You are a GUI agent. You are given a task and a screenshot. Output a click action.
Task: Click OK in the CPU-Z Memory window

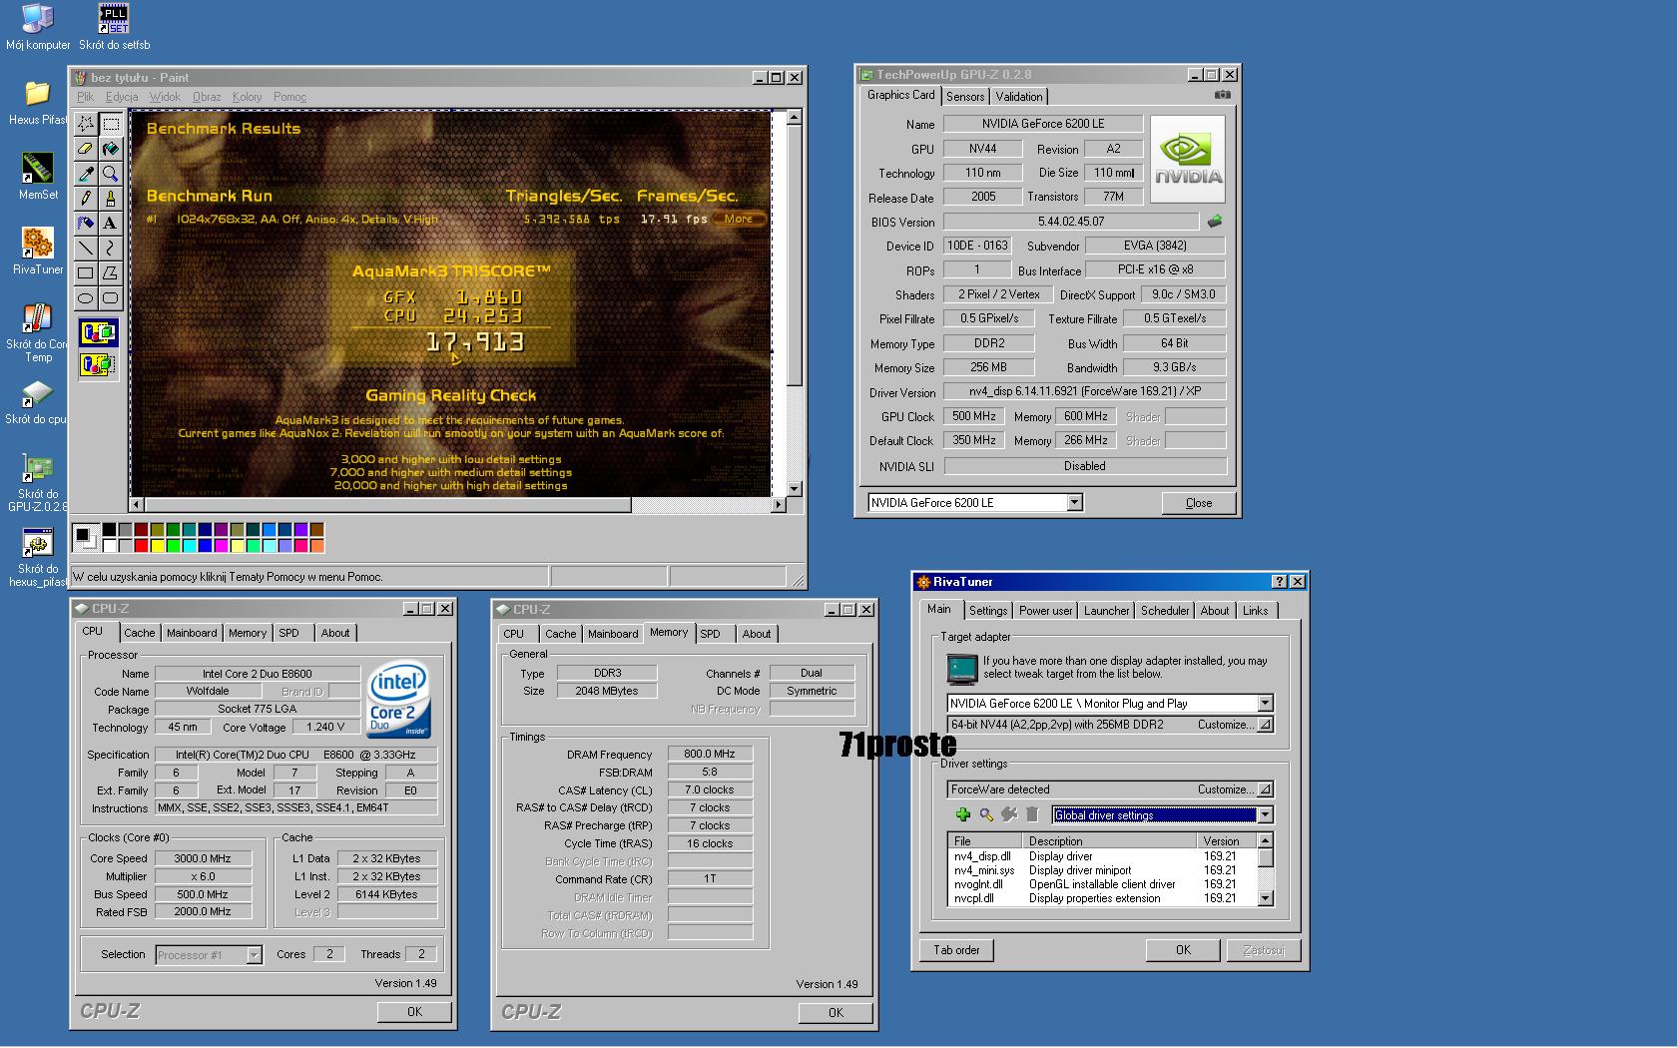tap(836, 1013)
